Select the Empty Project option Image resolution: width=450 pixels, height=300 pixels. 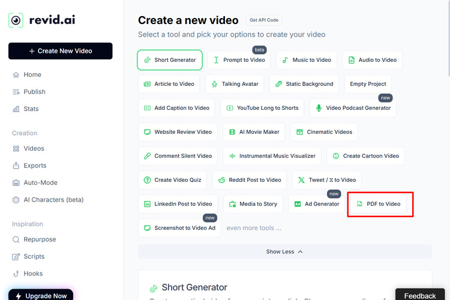(x=368, y=84)
